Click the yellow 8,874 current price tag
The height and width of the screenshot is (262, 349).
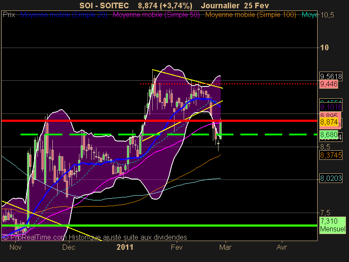[x=329, y=122]
